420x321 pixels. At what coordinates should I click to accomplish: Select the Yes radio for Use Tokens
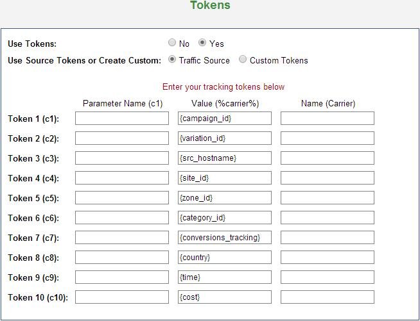pyautogui.click(x=202, y=42)
